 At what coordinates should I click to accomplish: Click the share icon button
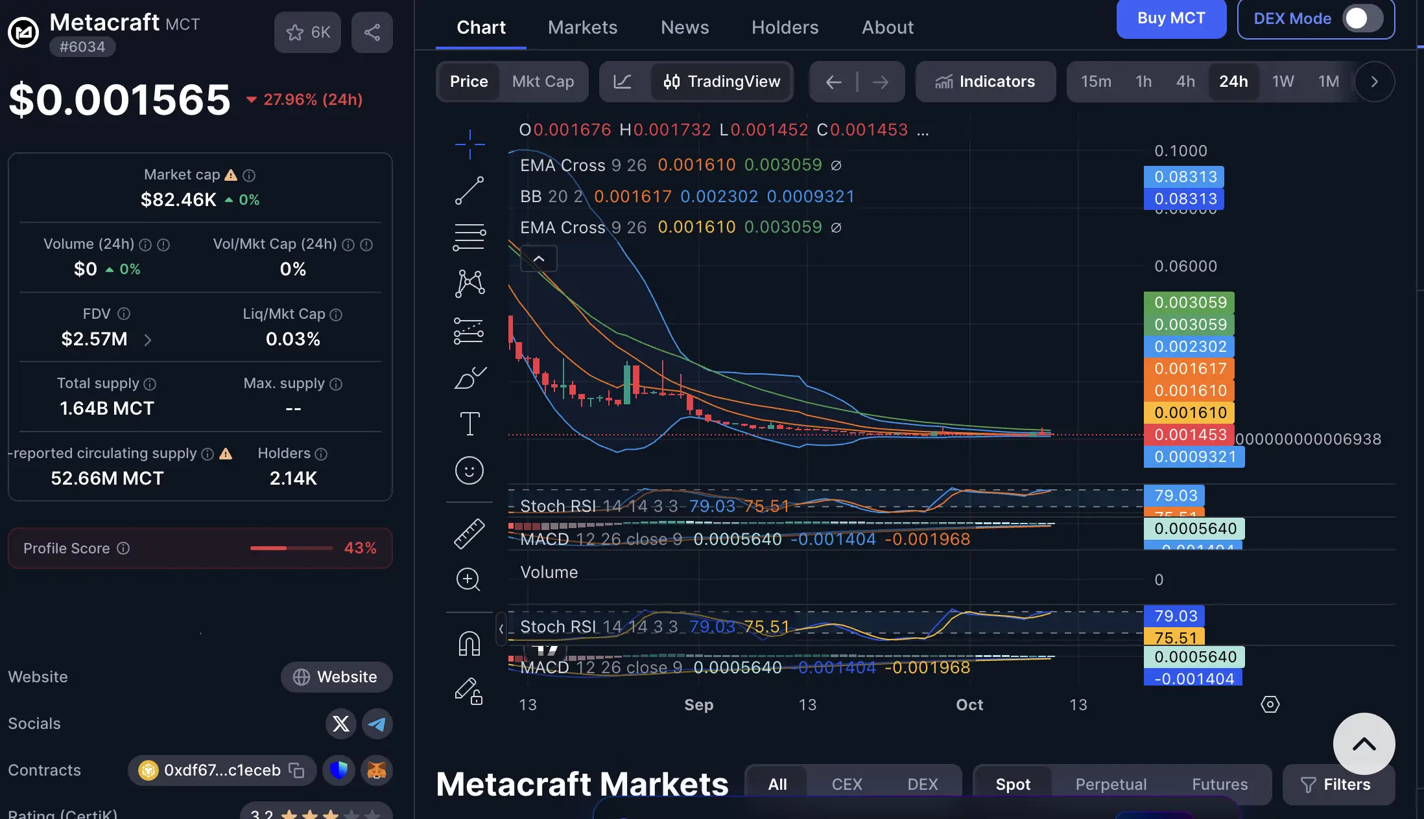coord(372,32)
